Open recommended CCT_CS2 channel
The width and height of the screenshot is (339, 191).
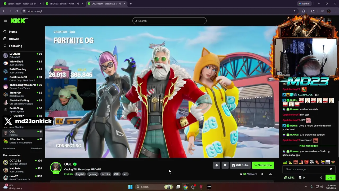23,162
